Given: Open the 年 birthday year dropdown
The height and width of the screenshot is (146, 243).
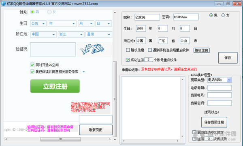Looking at the screenshot, I should [62, 24].
